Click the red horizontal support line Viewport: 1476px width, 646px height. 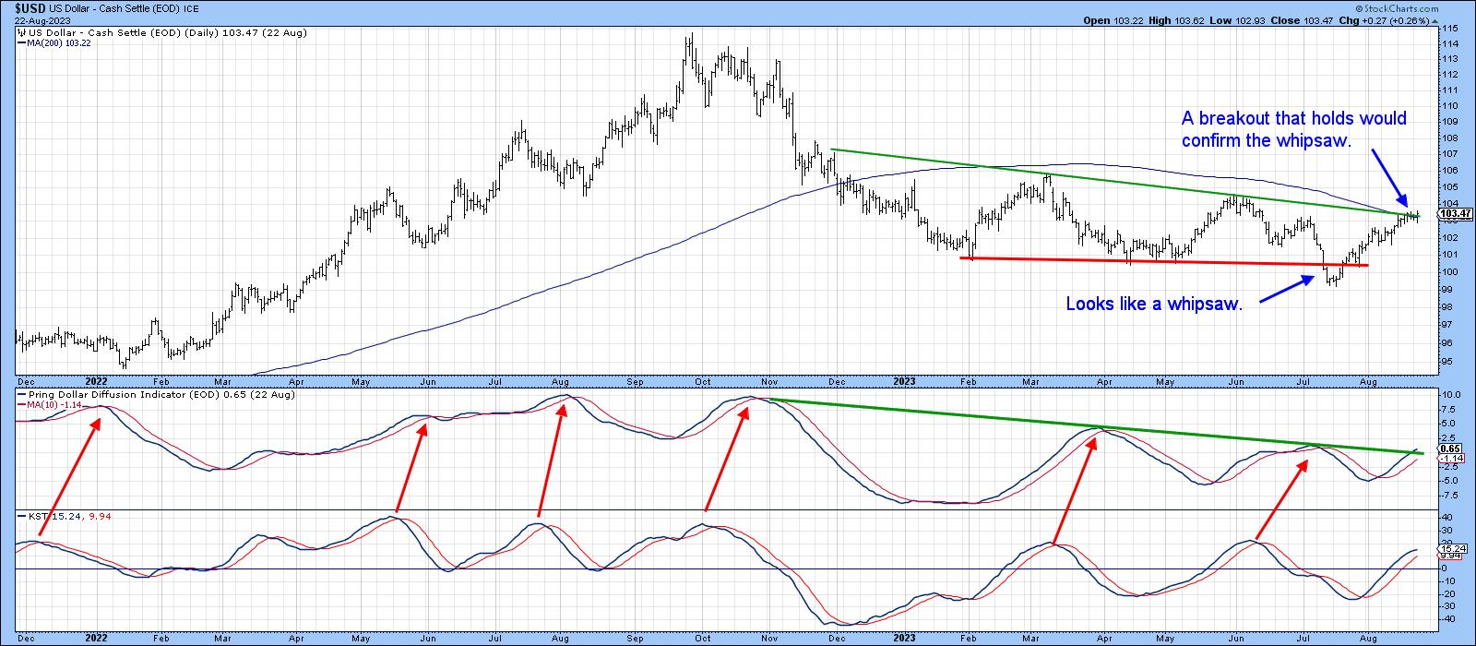(1162, 262)
